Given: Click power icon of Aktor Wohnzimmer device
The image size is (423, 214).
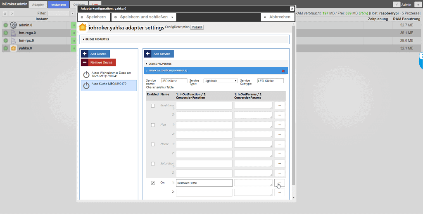Looking at the screenshot, I should pyautogui.click(x=86, y=75).
